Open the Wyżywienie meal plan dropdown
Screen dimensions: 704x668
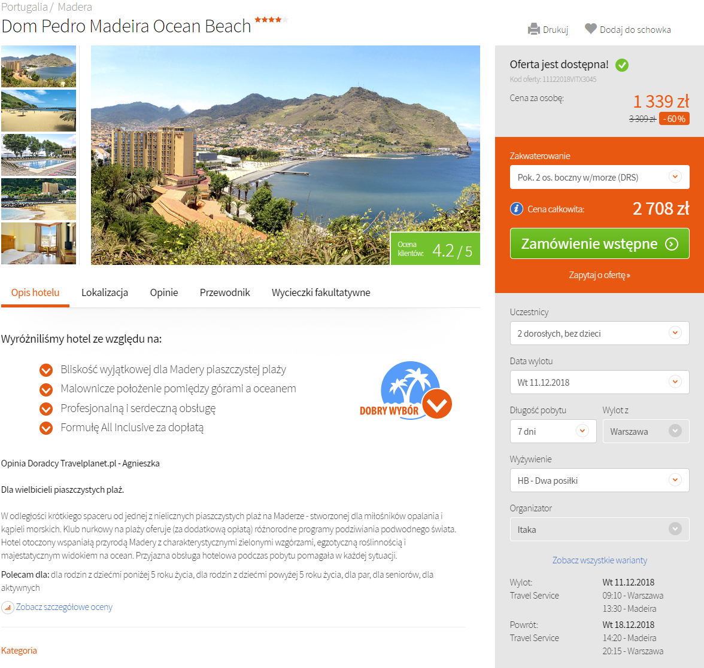599,480
